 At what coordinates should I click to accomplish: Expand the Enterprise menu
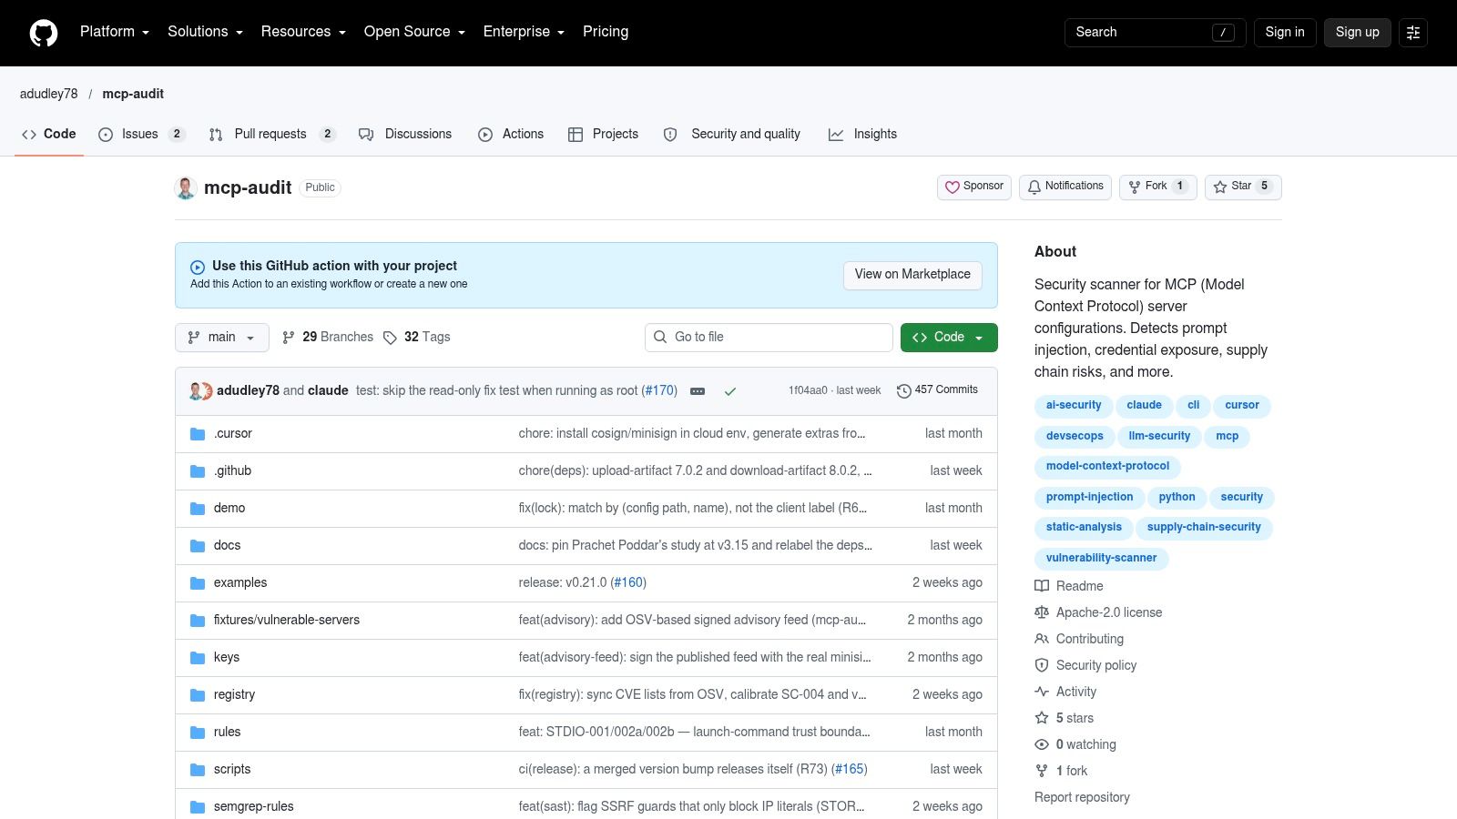[x=524, y=32]
